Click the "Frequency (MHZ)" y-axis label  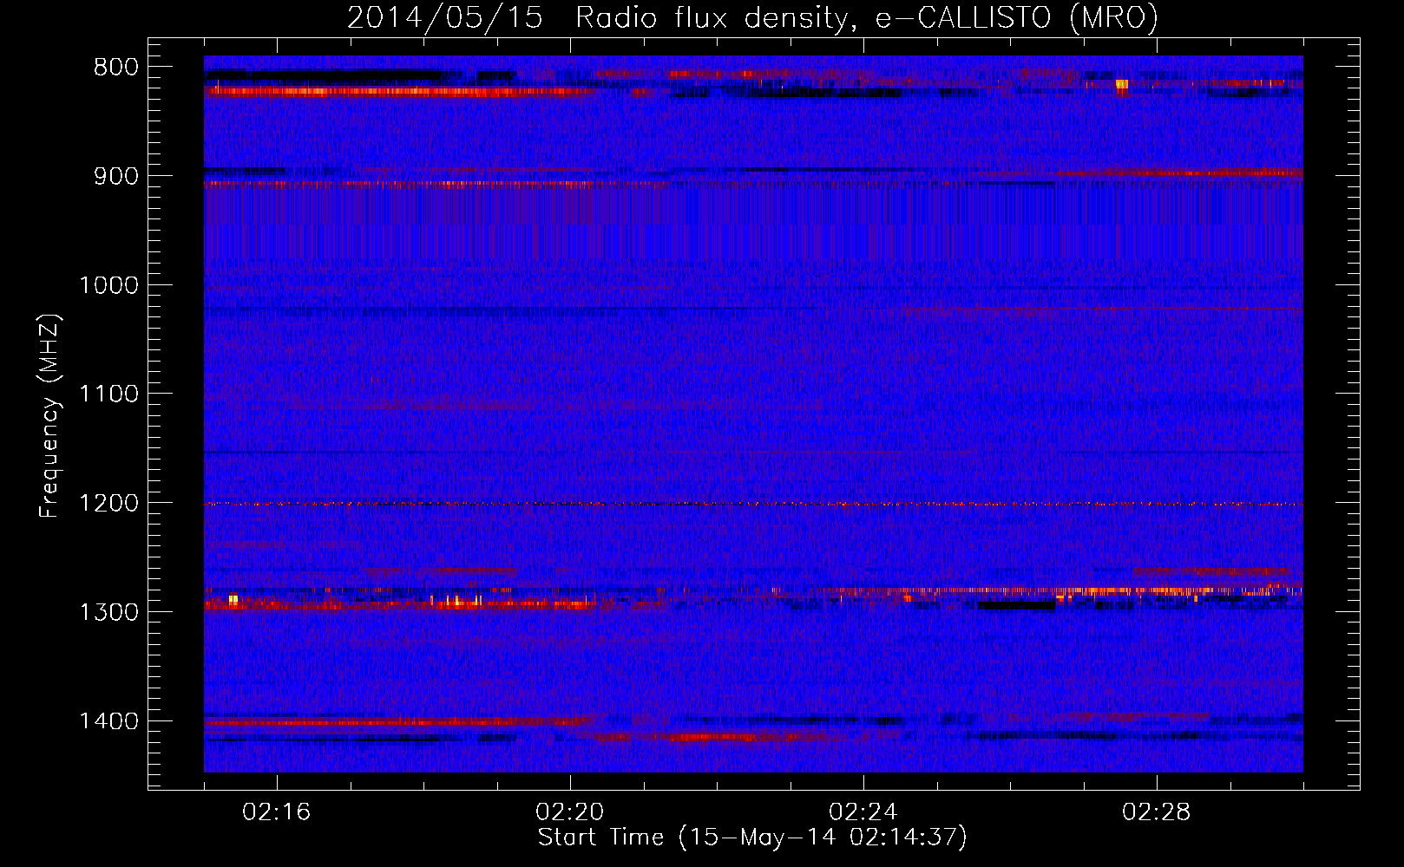(x=49, y=416)
